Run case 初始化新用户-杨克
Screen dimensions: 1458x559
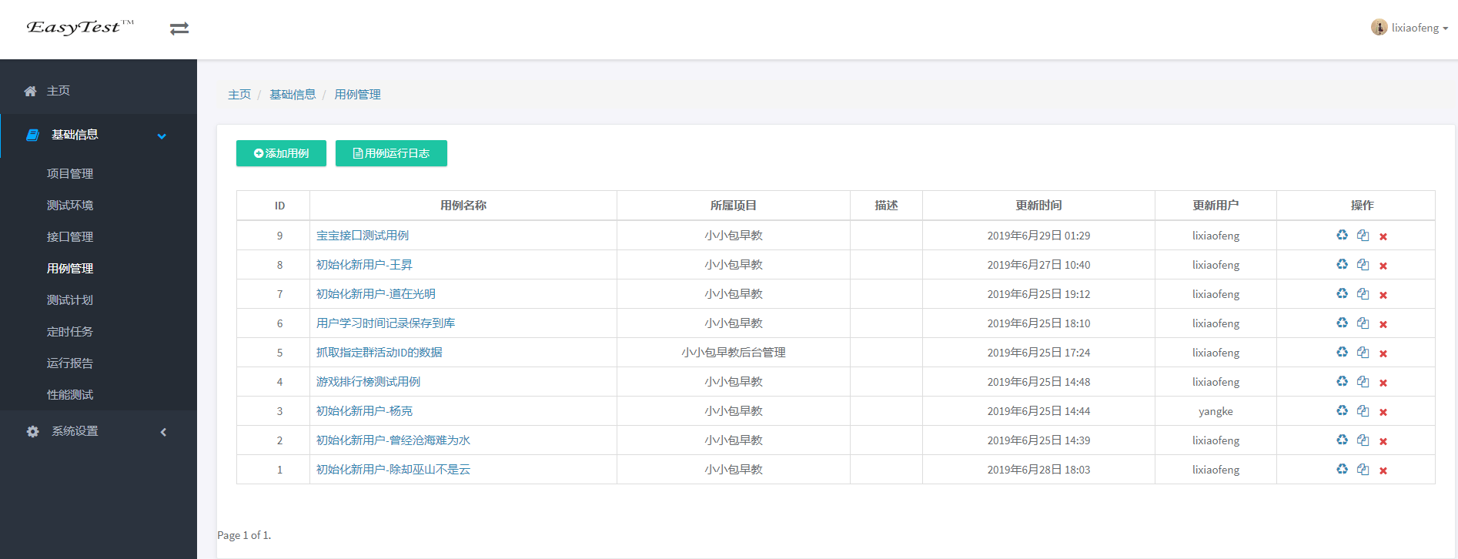point(1342,410)
